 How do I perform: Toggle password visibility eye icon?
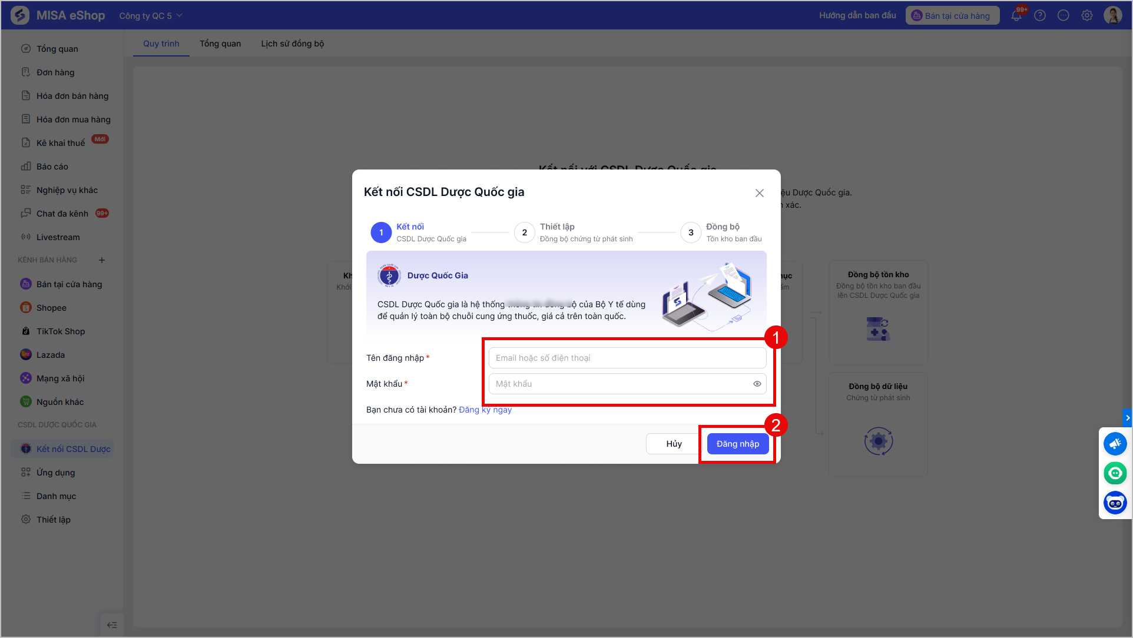(x=757, y=384)
